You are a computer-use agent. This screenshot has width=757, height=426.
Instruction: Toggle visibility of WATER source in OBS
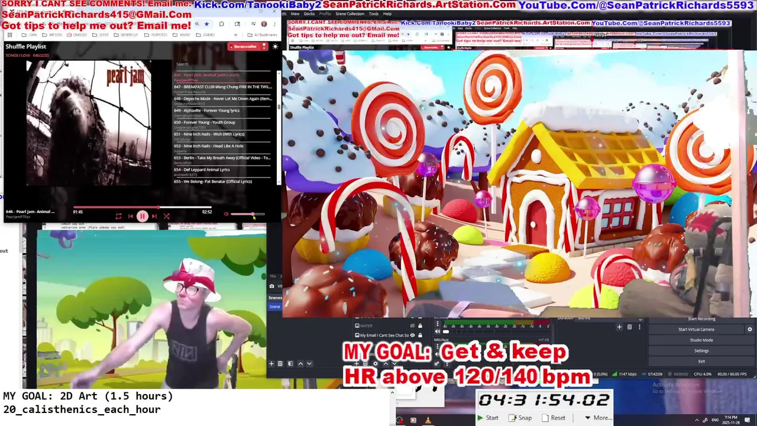(412, 325)
